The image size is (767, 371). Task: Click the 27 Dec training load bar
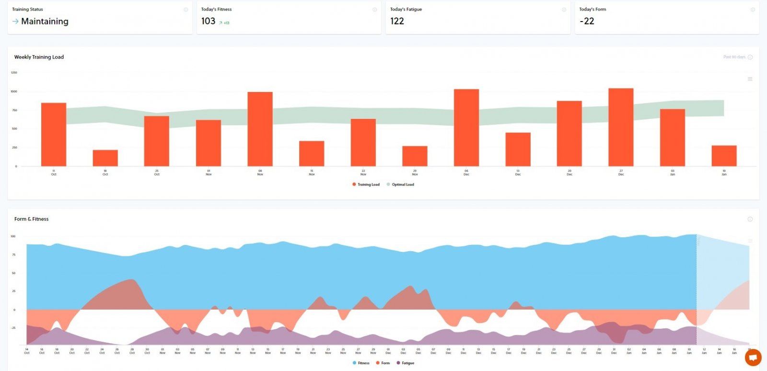pyautogui.click(x=621, y=127)
